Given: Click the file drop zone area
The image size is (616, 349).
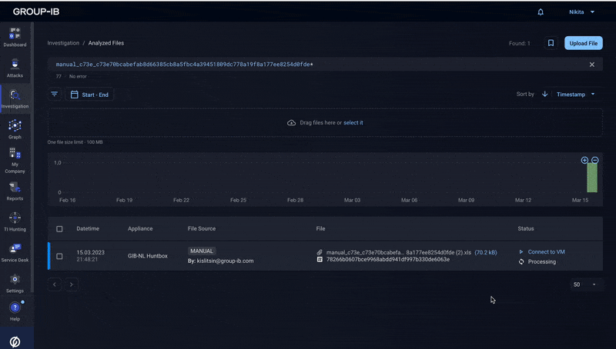Looking at the screenshot, I should (x=325, y=123).
